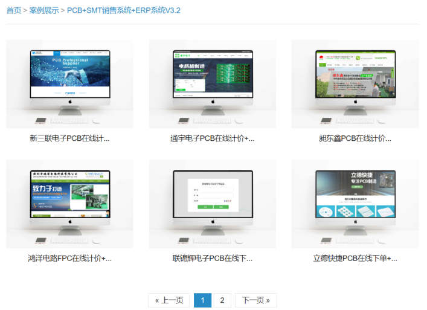
Task: Click the 联锦辉电子PCB在线下... title text
Action: [x=213, y=259]
